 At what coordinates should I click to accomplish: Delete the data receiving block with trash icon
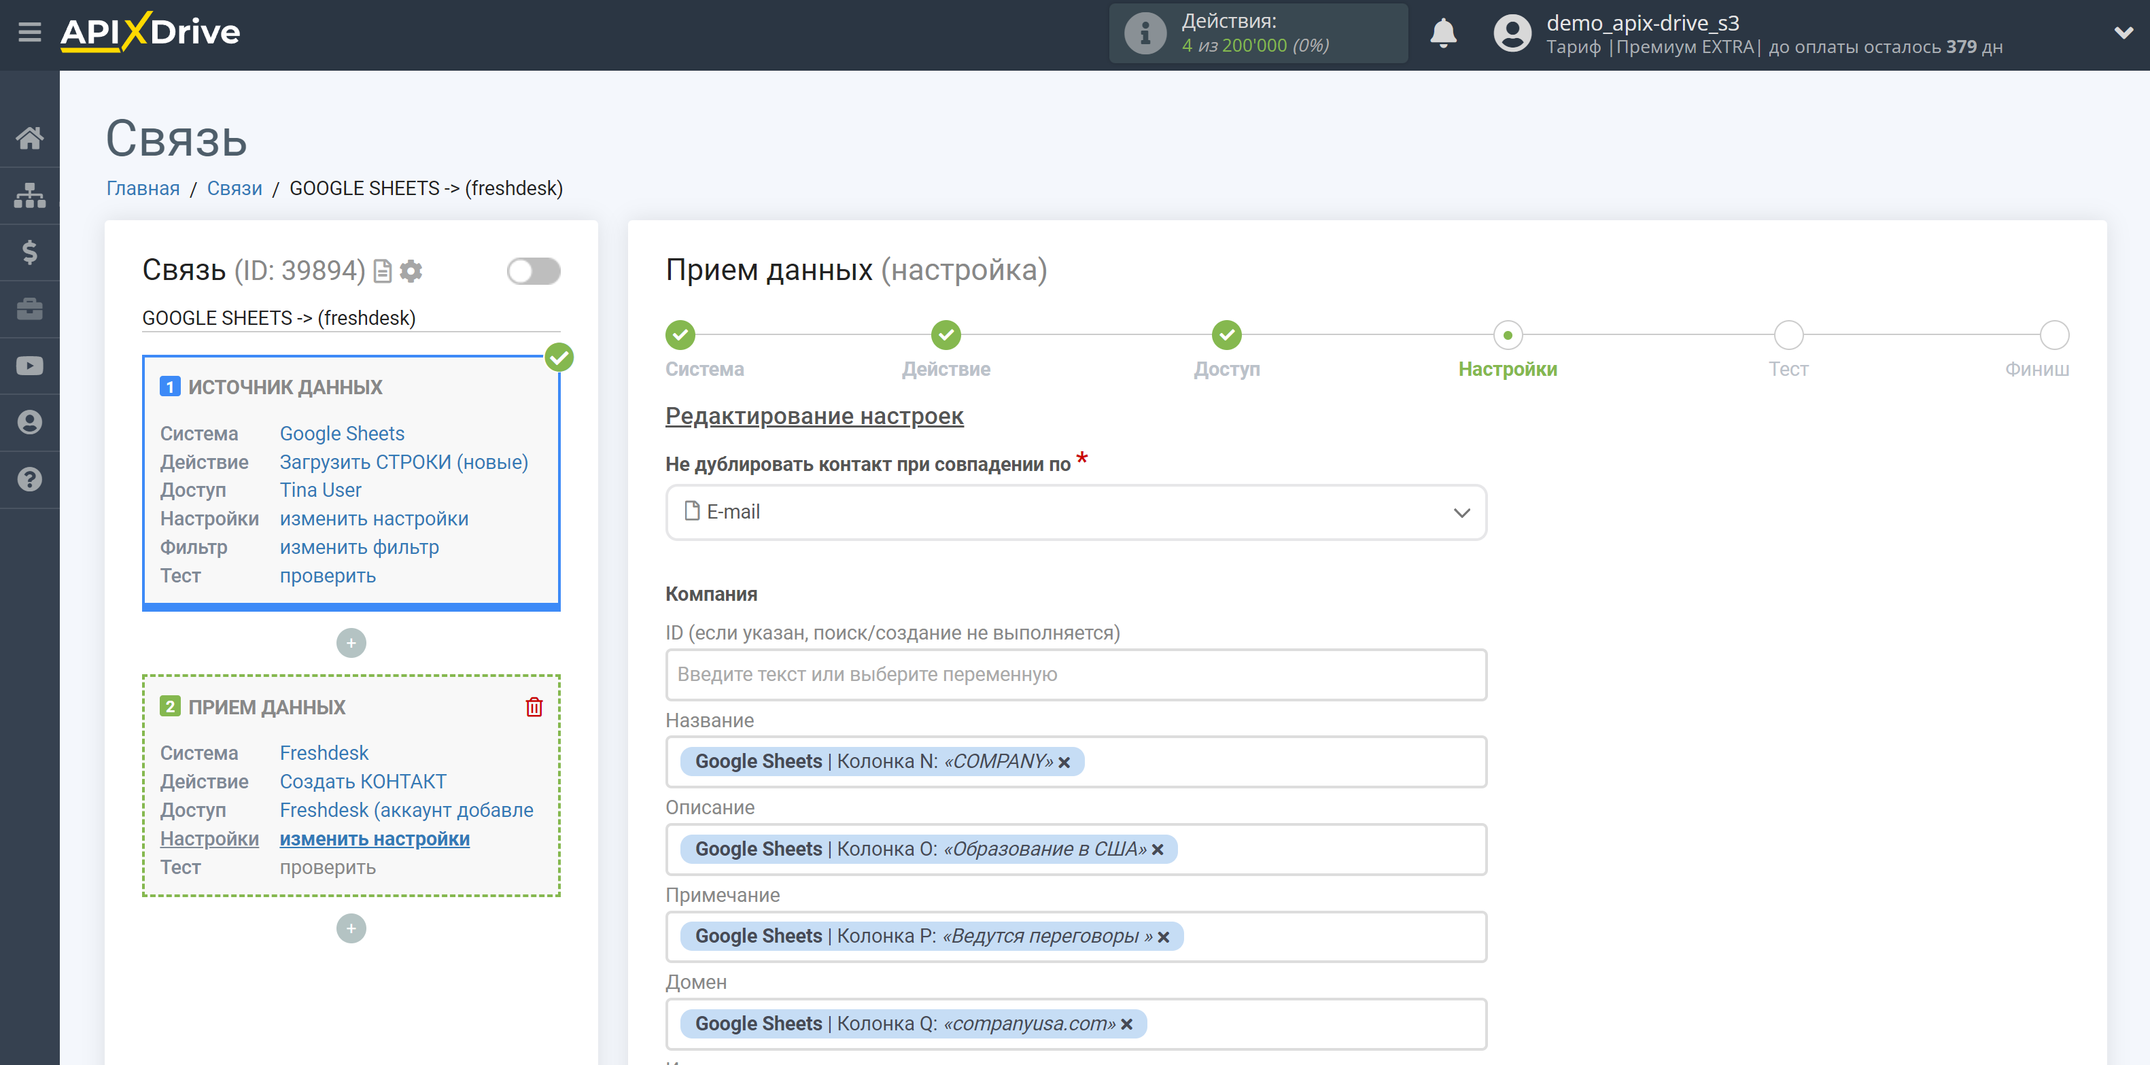(x=534, y=707)
